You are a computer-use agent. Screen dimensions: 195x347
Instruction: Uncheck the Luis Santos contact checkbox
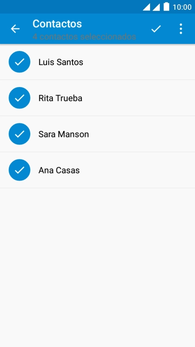pyautogui.click(x=20, y=62)
